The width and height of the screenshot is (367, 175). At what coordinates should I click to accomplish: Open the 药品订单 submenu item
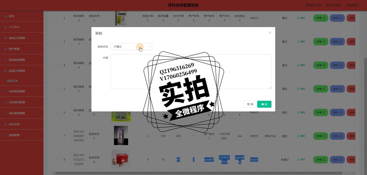(13, 81)
